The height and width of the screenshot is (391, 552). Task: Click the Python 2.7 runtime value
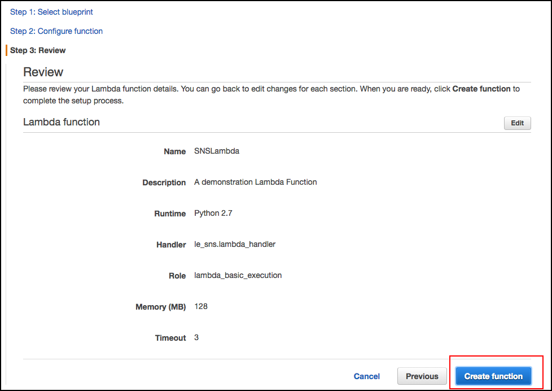[x=213, y=213]
